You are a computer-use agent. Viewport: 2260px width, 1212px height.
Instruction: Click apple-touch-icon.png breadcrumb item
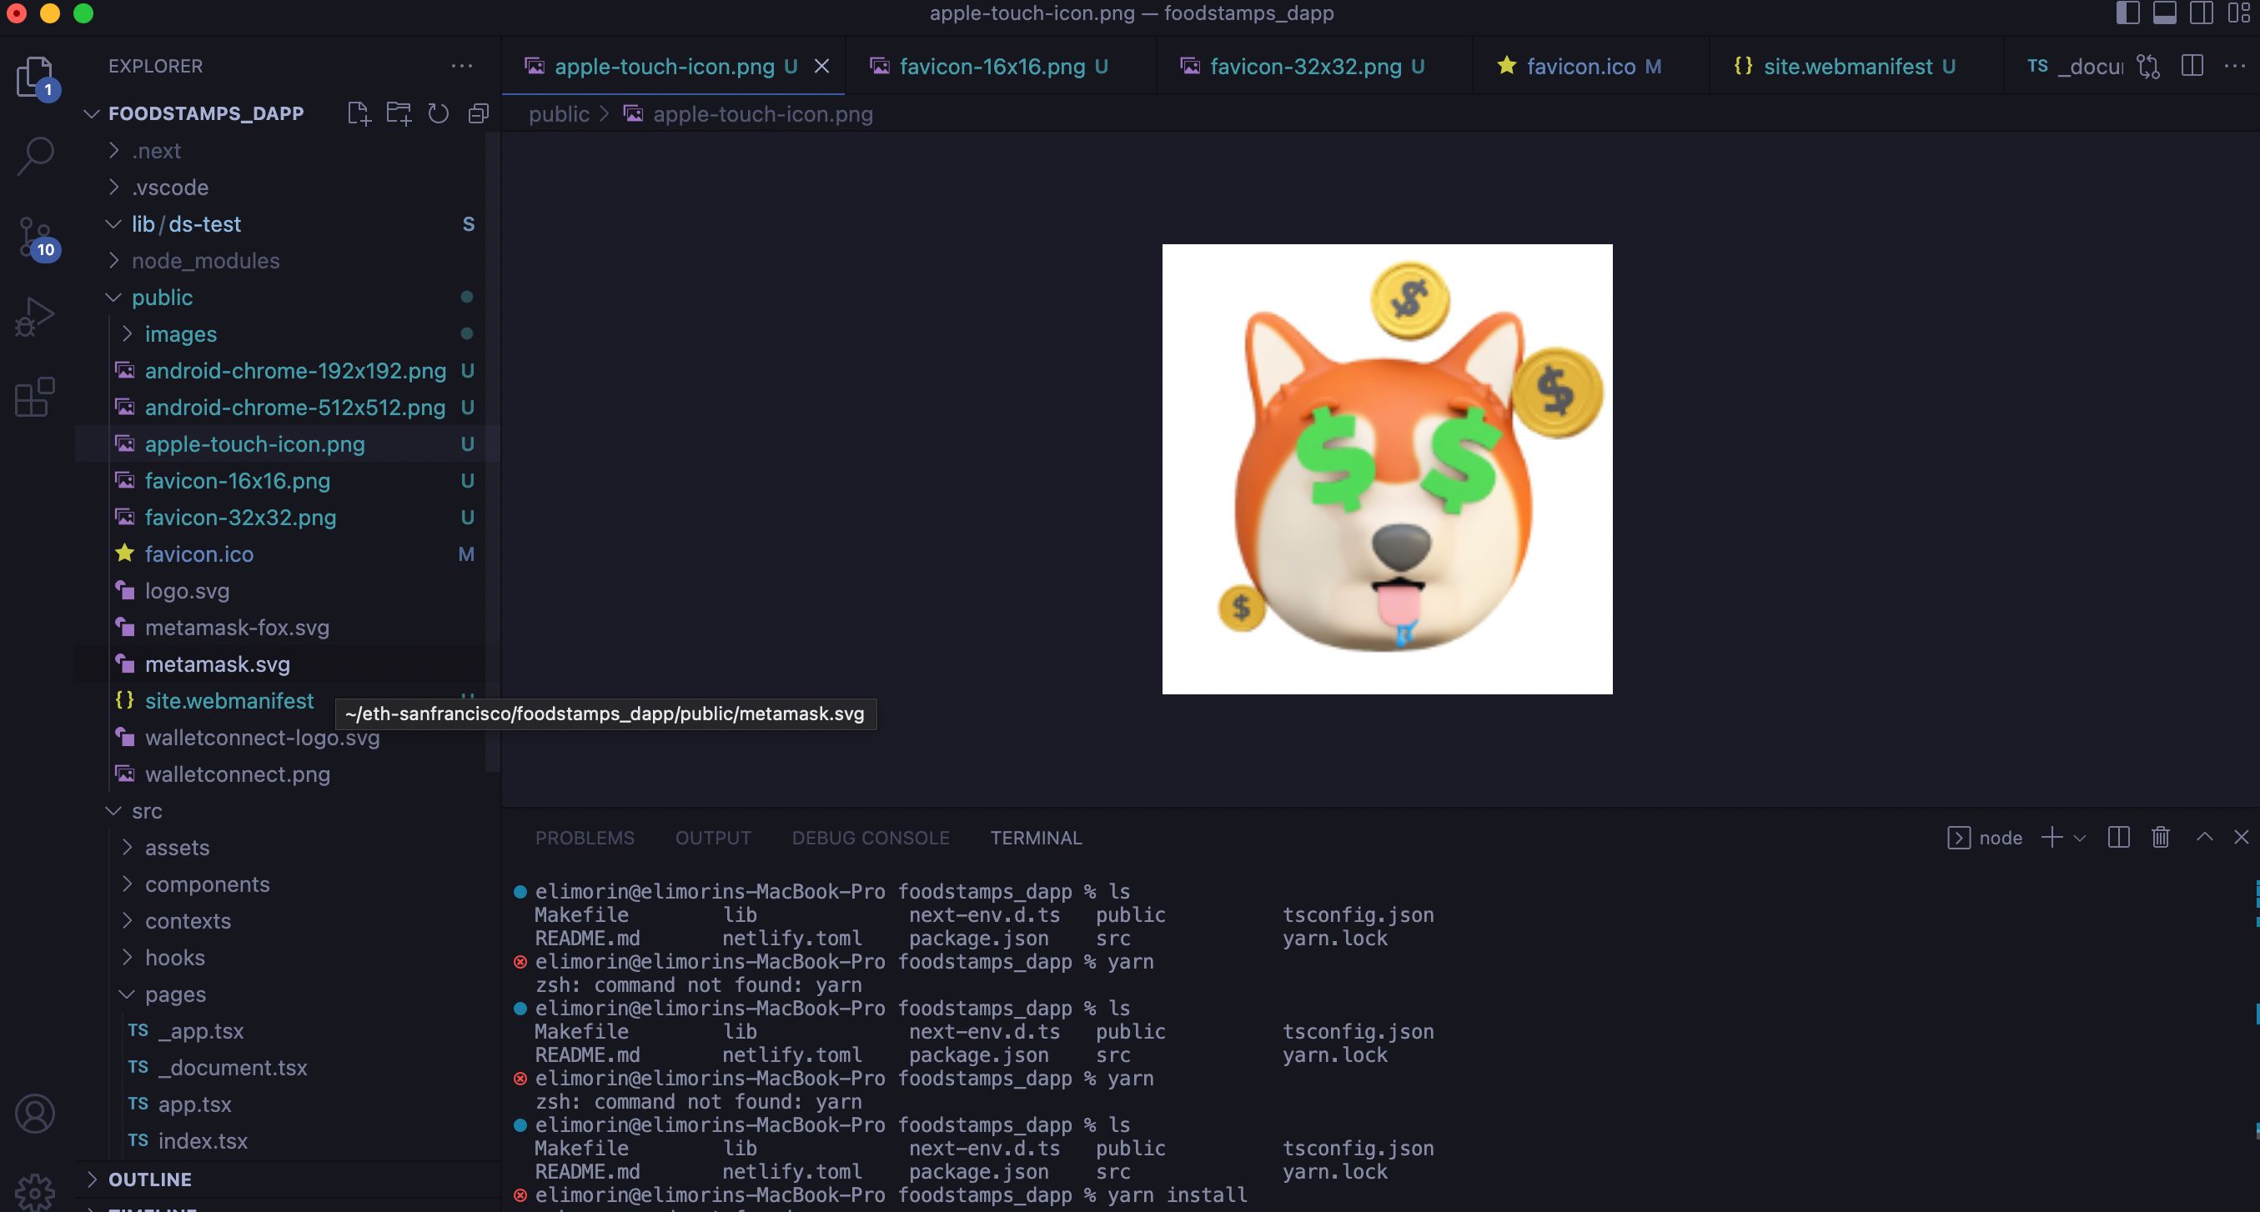(748, 114)
